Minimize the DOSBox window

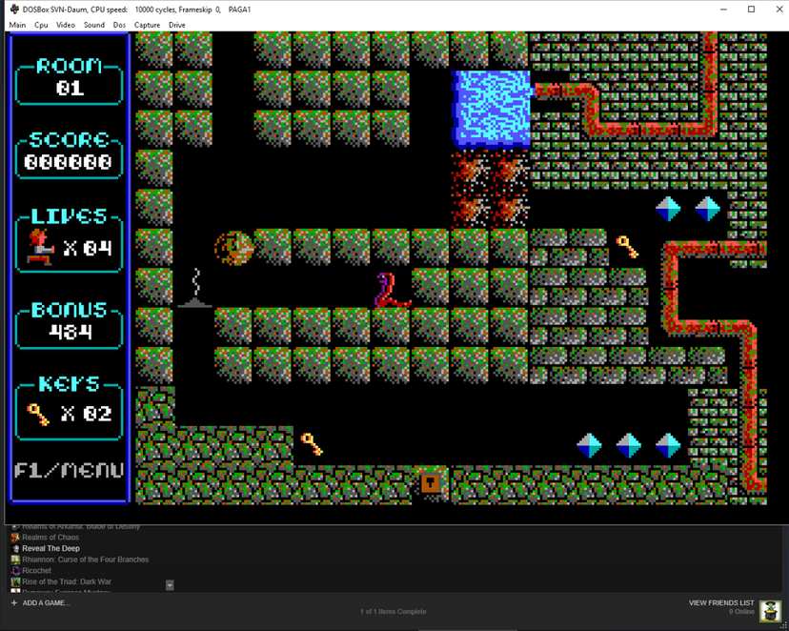pos(723,10)
